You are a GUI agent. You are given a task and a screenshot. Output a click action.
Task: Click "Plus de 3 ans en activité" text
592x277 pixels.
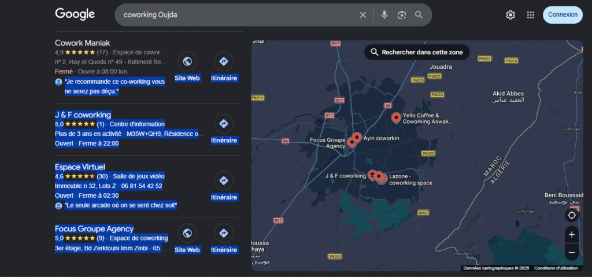click(x=88, y=134)
